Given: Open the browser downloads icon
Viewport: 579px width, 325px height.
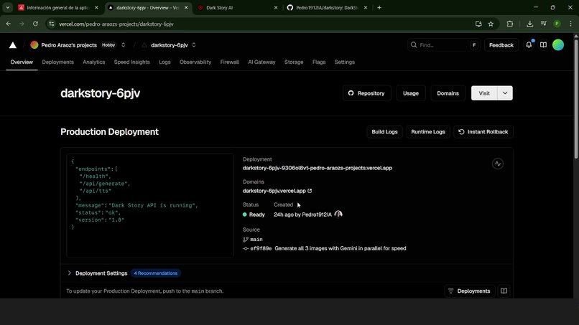Looking at the screenshot, I should click(529, 24).
